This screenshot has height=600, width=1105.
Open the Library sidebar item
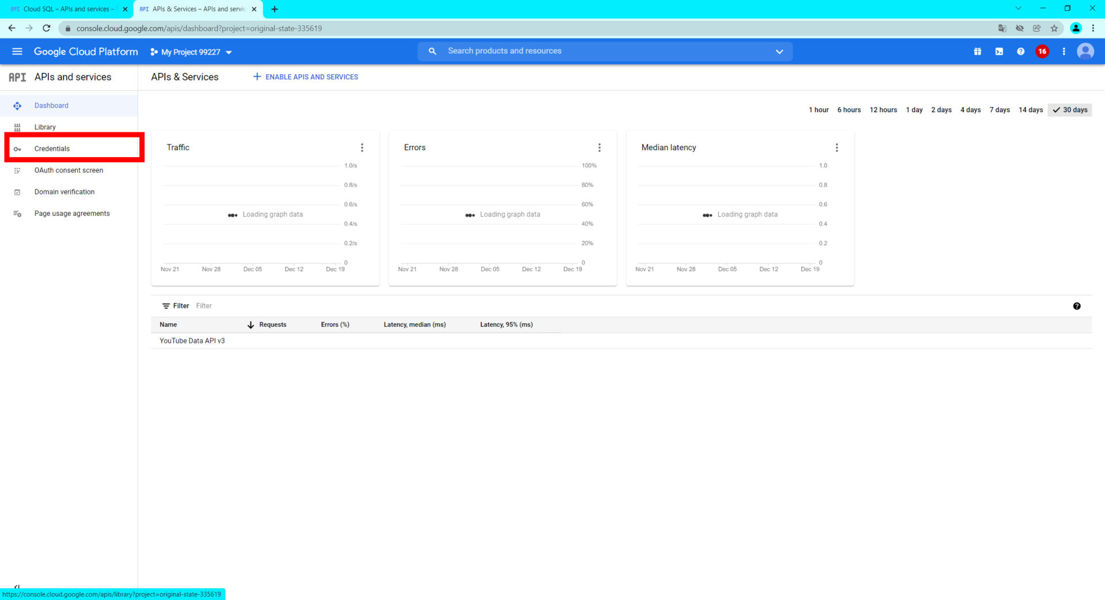(69, 127)
